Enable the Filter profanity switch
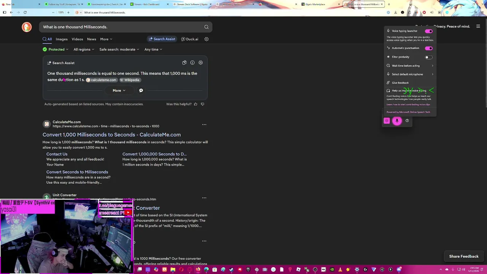The width and height of the screenshot is (487, 274). point(429,57)
